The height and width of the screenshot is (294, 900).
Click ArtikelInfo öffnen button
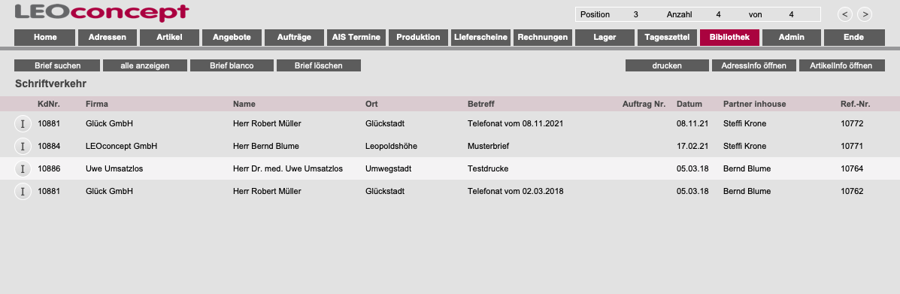[x=841, y=65]
